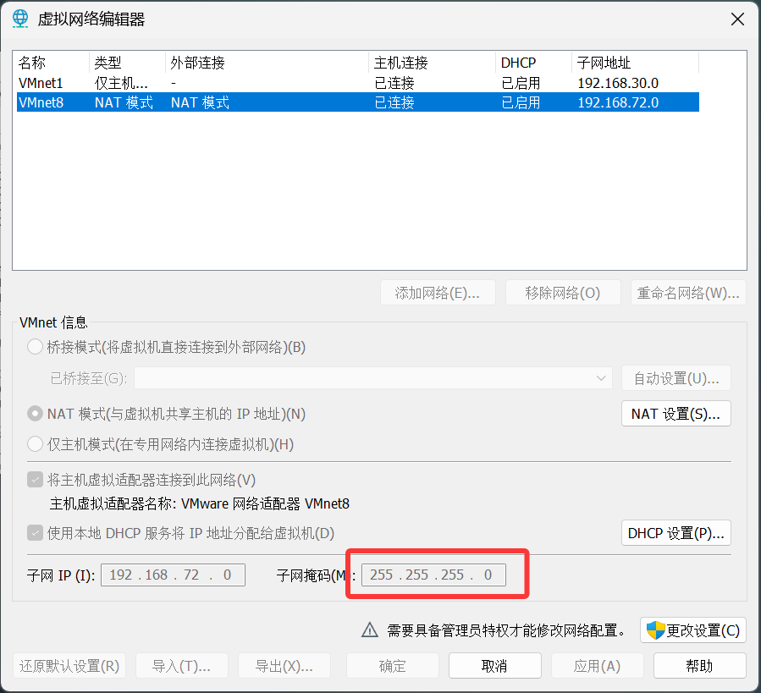Click 主机连接 column header

pos(432,63)
